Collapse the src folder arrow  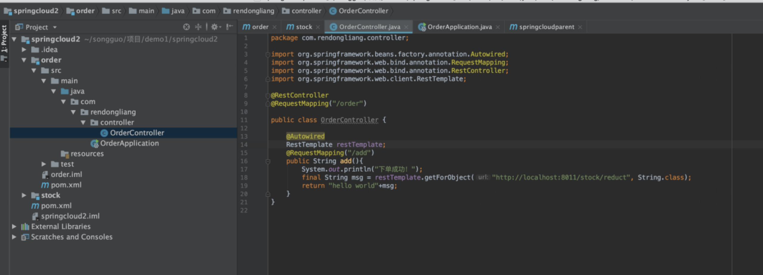click(x=34, y=70)
